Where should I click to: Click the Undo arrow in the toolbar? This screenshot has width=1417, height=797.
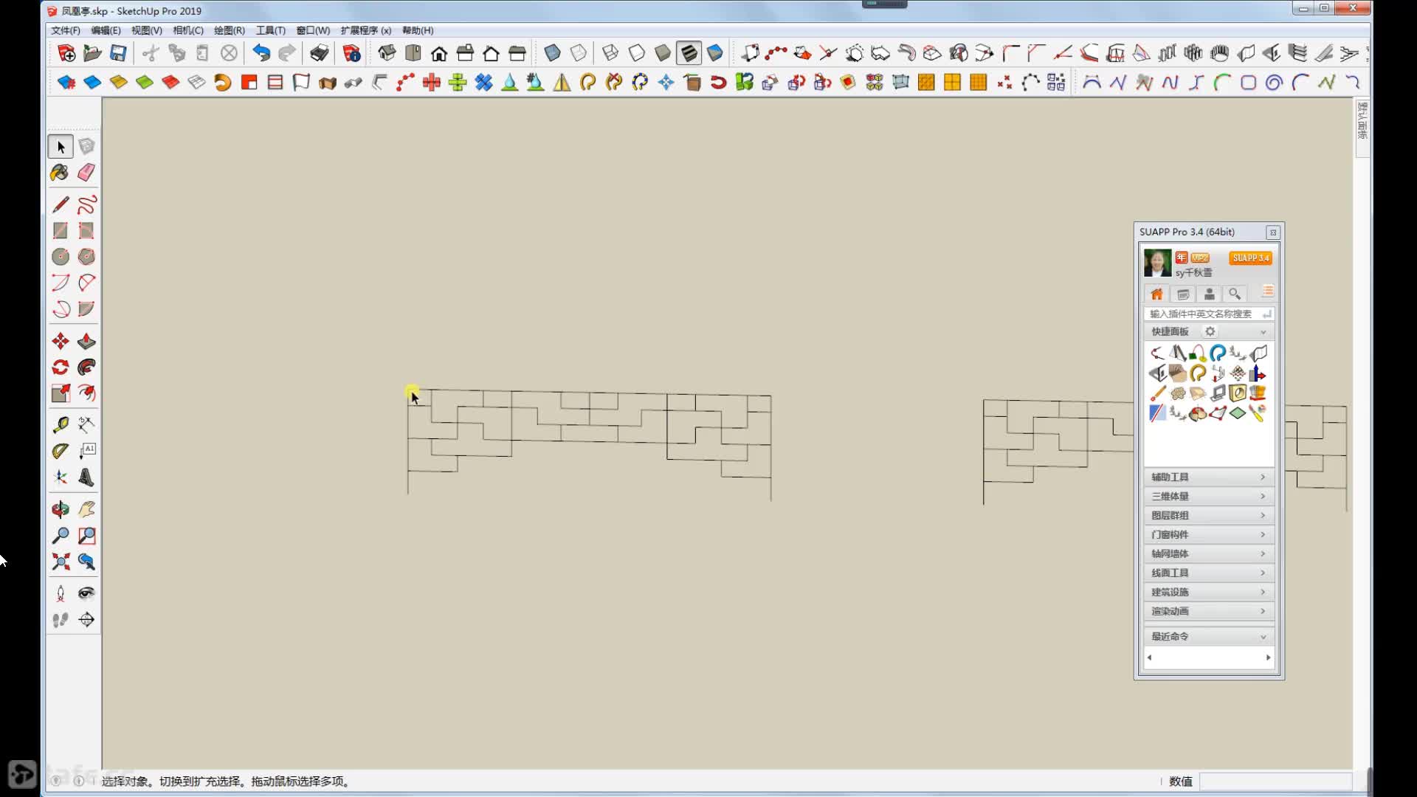point(261,53)
